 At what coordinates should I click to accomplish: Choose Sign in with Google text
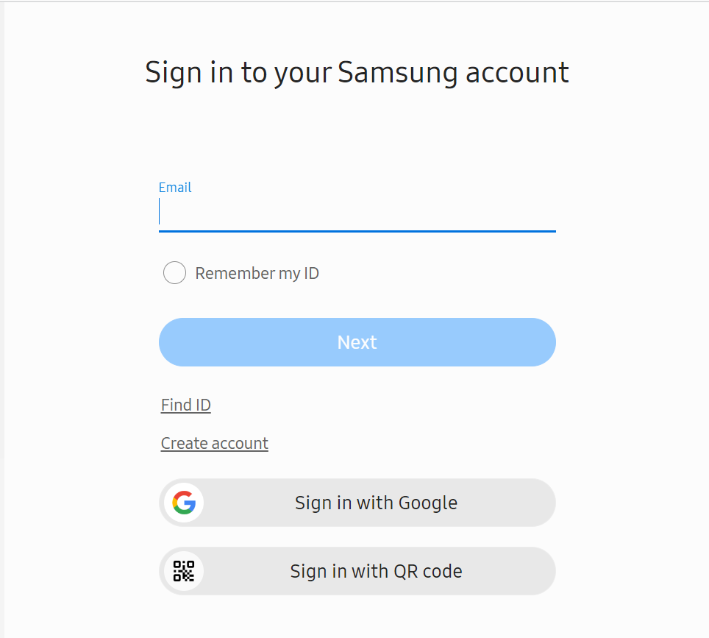click(x=377, y=503)
